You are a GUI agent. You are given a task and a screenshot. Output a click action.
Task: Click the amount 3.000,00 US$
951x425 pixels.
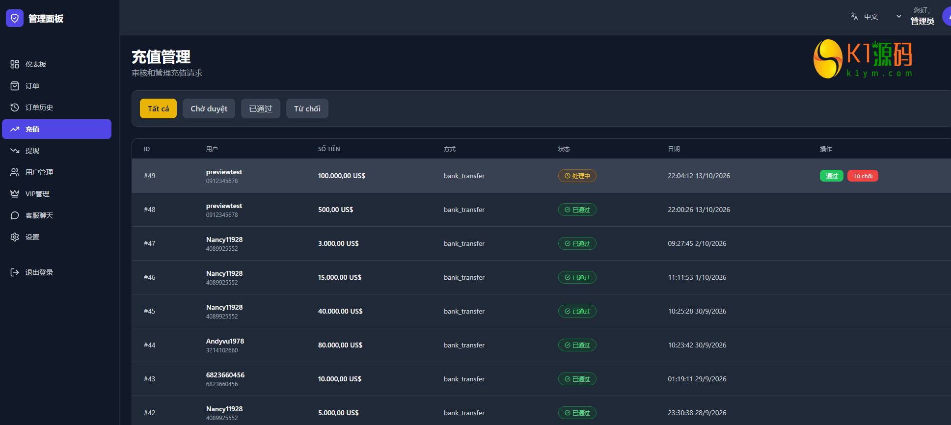tap(338, 243)
